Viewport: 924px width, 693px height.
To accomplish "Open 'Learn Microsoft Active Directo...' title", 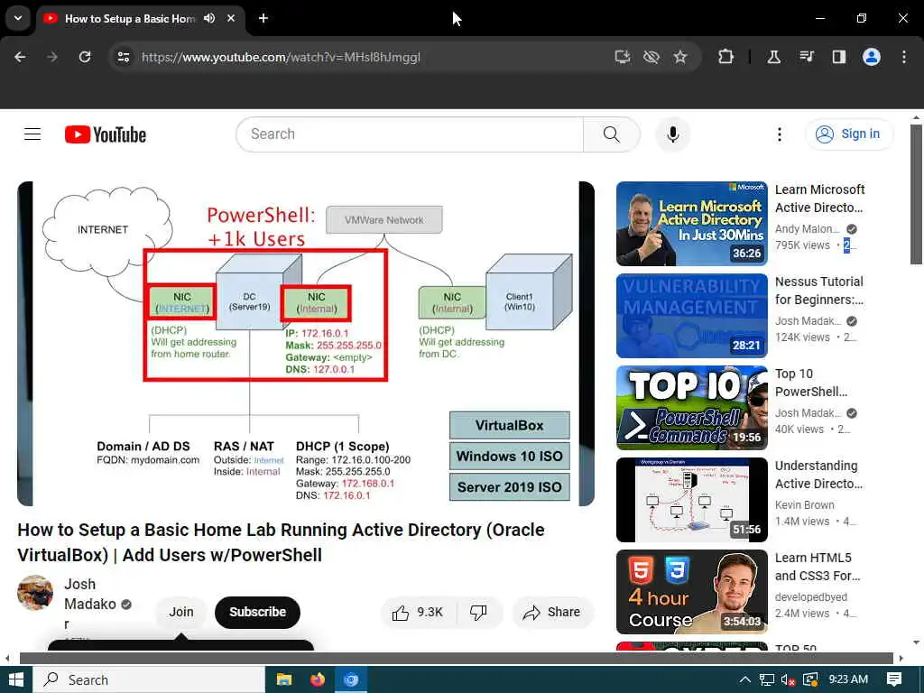I will coord(819,199).
